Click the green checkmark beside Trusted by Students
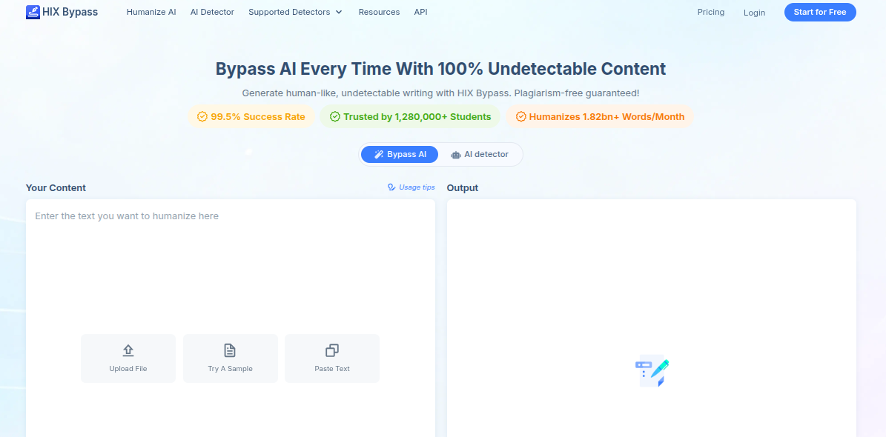 335,117
